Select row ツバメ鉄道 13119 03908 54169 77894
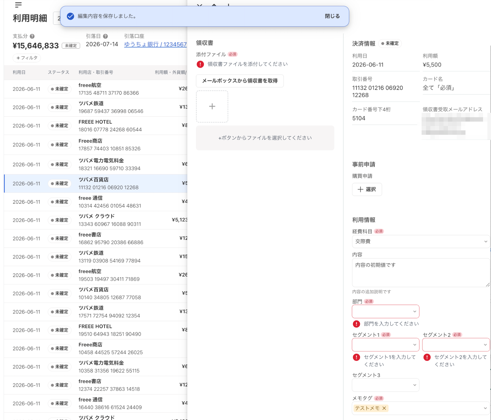Image resolution: width=491 pixels, height=420 pixels. (x=96, y=257)
